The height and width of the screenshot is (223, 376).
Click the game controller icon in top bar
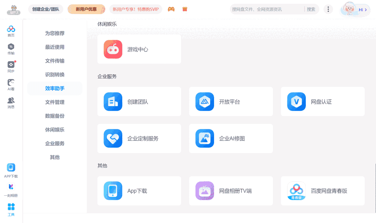coord(171,9)
